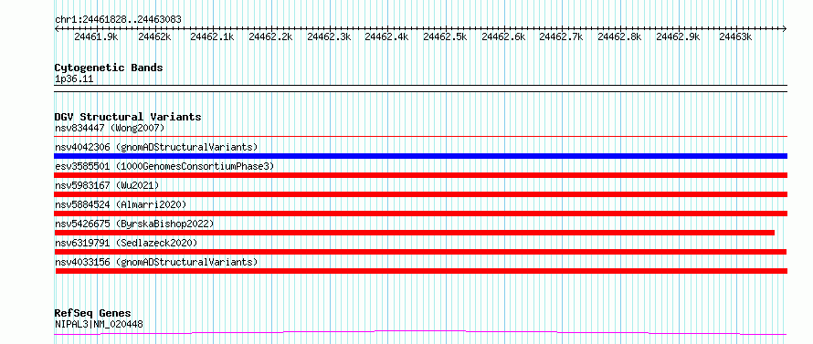Open the NIPAL3|NM_020448 gene label
Screen dimensions: 813x344
pyautogui.click(x=99, y=324)
